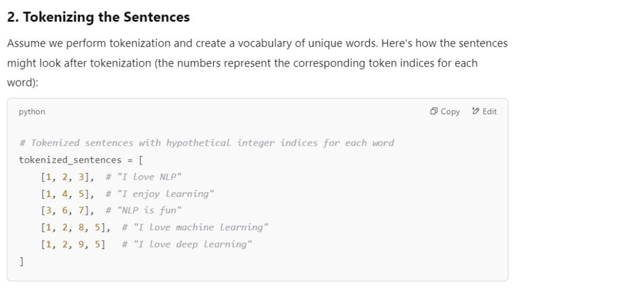Click the comment "I love deep learning"
Viewport: 620px width, 289px height.
[186, 245]
